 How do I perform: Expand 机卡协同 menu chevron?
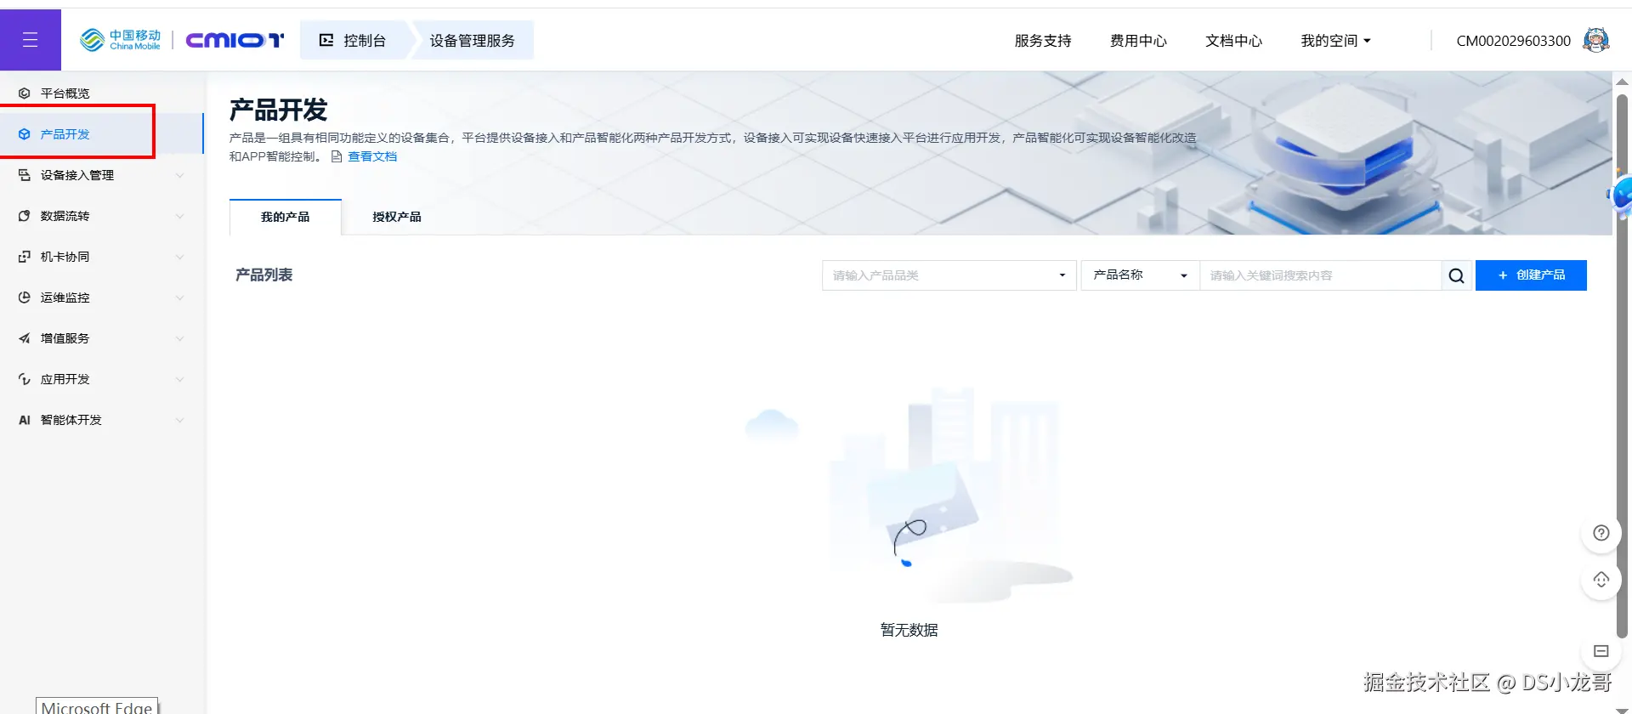(x=179, y=257)
